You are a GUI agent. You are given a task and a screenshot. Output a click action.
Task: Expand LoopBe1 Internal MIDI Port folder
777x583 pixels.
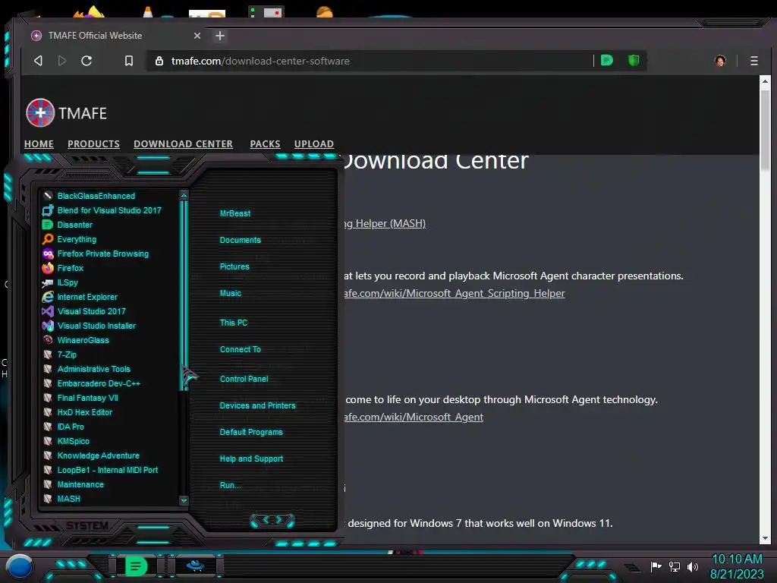(x=101, y=469)
